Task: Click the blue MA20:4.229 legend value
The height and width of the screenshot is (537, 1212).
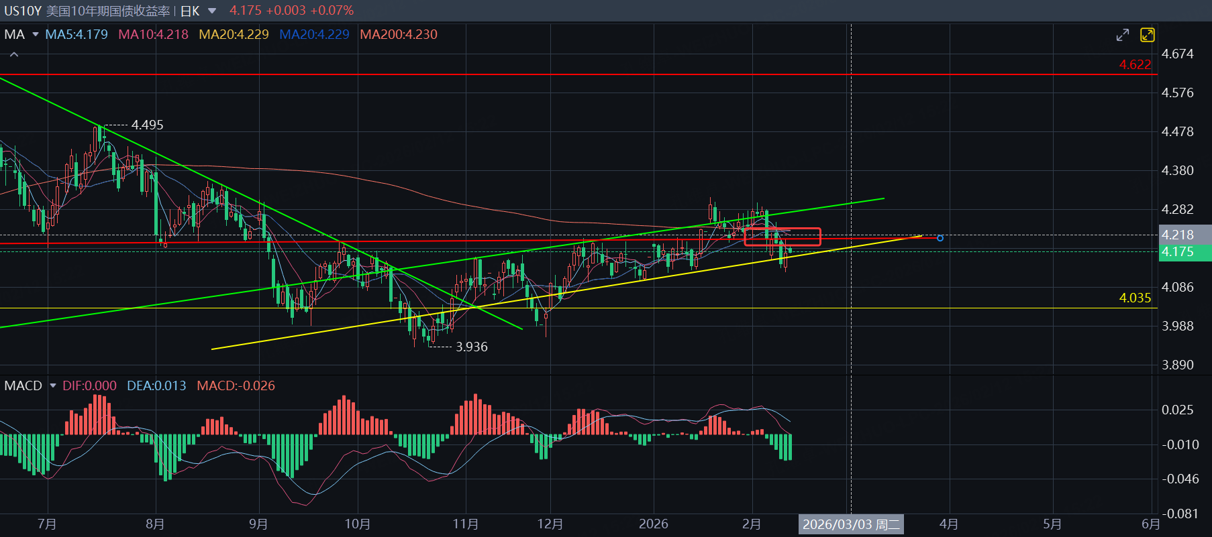Action: click(314, 34)
